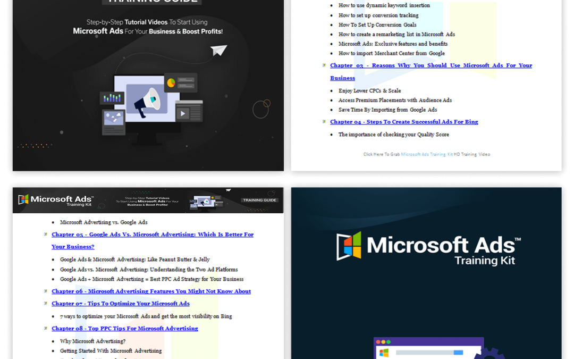Click "Step-by-Step Tutorial Videos To Start Using" on cover
The image size is (574, 359).
[x=147, y=22]
